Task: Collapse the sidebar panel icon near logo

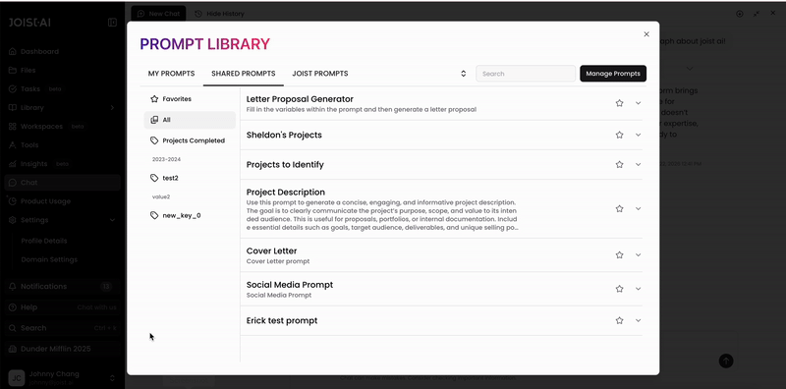Action: (x=112, y=23)
